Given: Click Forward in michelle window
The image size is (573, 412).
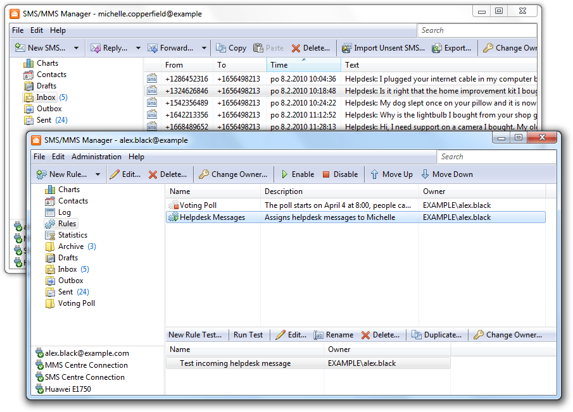Looking at the screenshot, I should pos(170,48).
